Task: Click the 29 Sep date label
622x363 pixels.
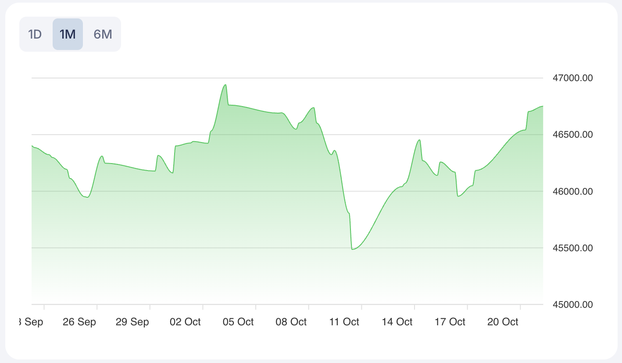Action: click(x=132, y=322)
